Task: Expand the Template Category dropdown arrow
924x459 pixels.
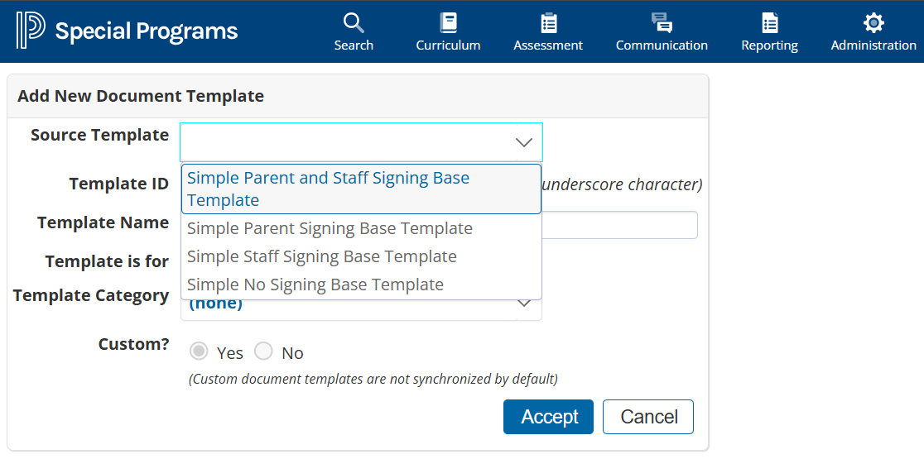Action: tap(523, 304)
